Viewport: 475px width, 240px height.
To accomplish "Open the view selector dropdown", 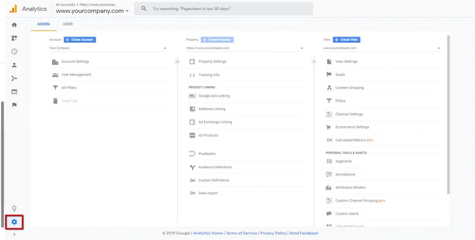I will click(x=382, y=48).
